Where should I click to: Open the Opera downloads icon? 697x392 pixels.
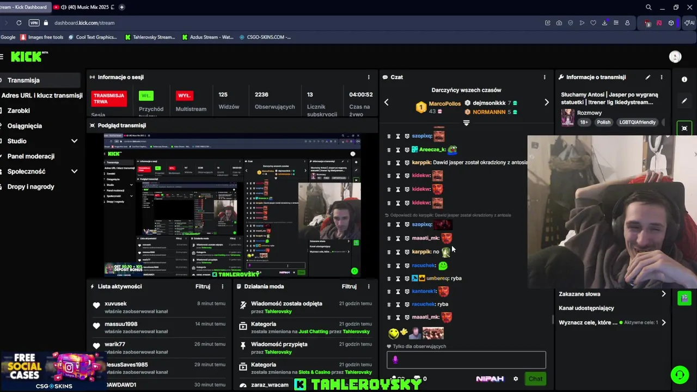pyautogui.click(x=604, y=23)
